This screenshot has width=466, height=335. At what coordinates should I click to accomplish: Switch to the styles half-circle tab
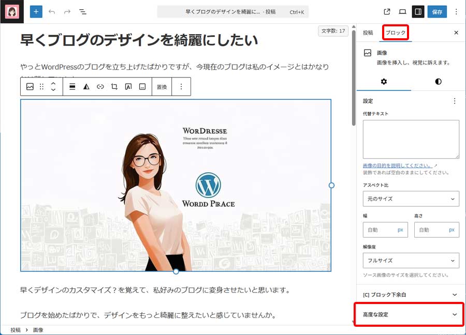438,82
